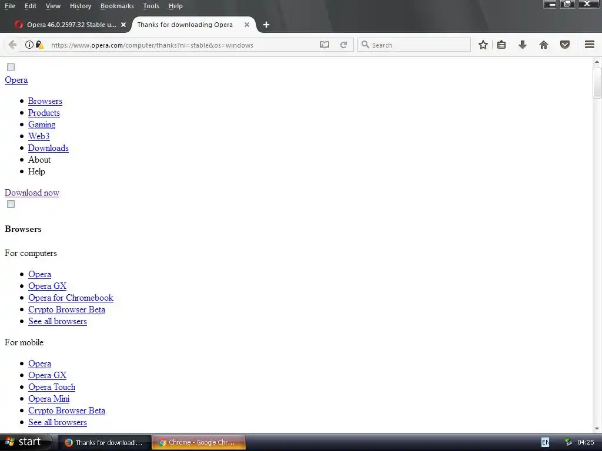Open the Bookmarks menu

click(x=117, y=6)
